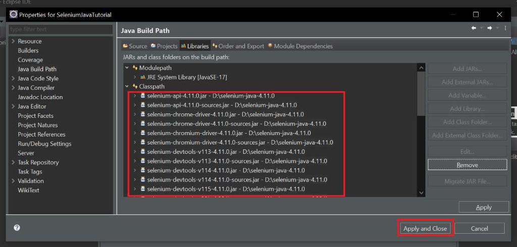The height and width of the screenshot is (247, 517).
Task: Click the jar icon of selenium-chrome-driver-4.11.0.jar
Action: coord(143,115)
